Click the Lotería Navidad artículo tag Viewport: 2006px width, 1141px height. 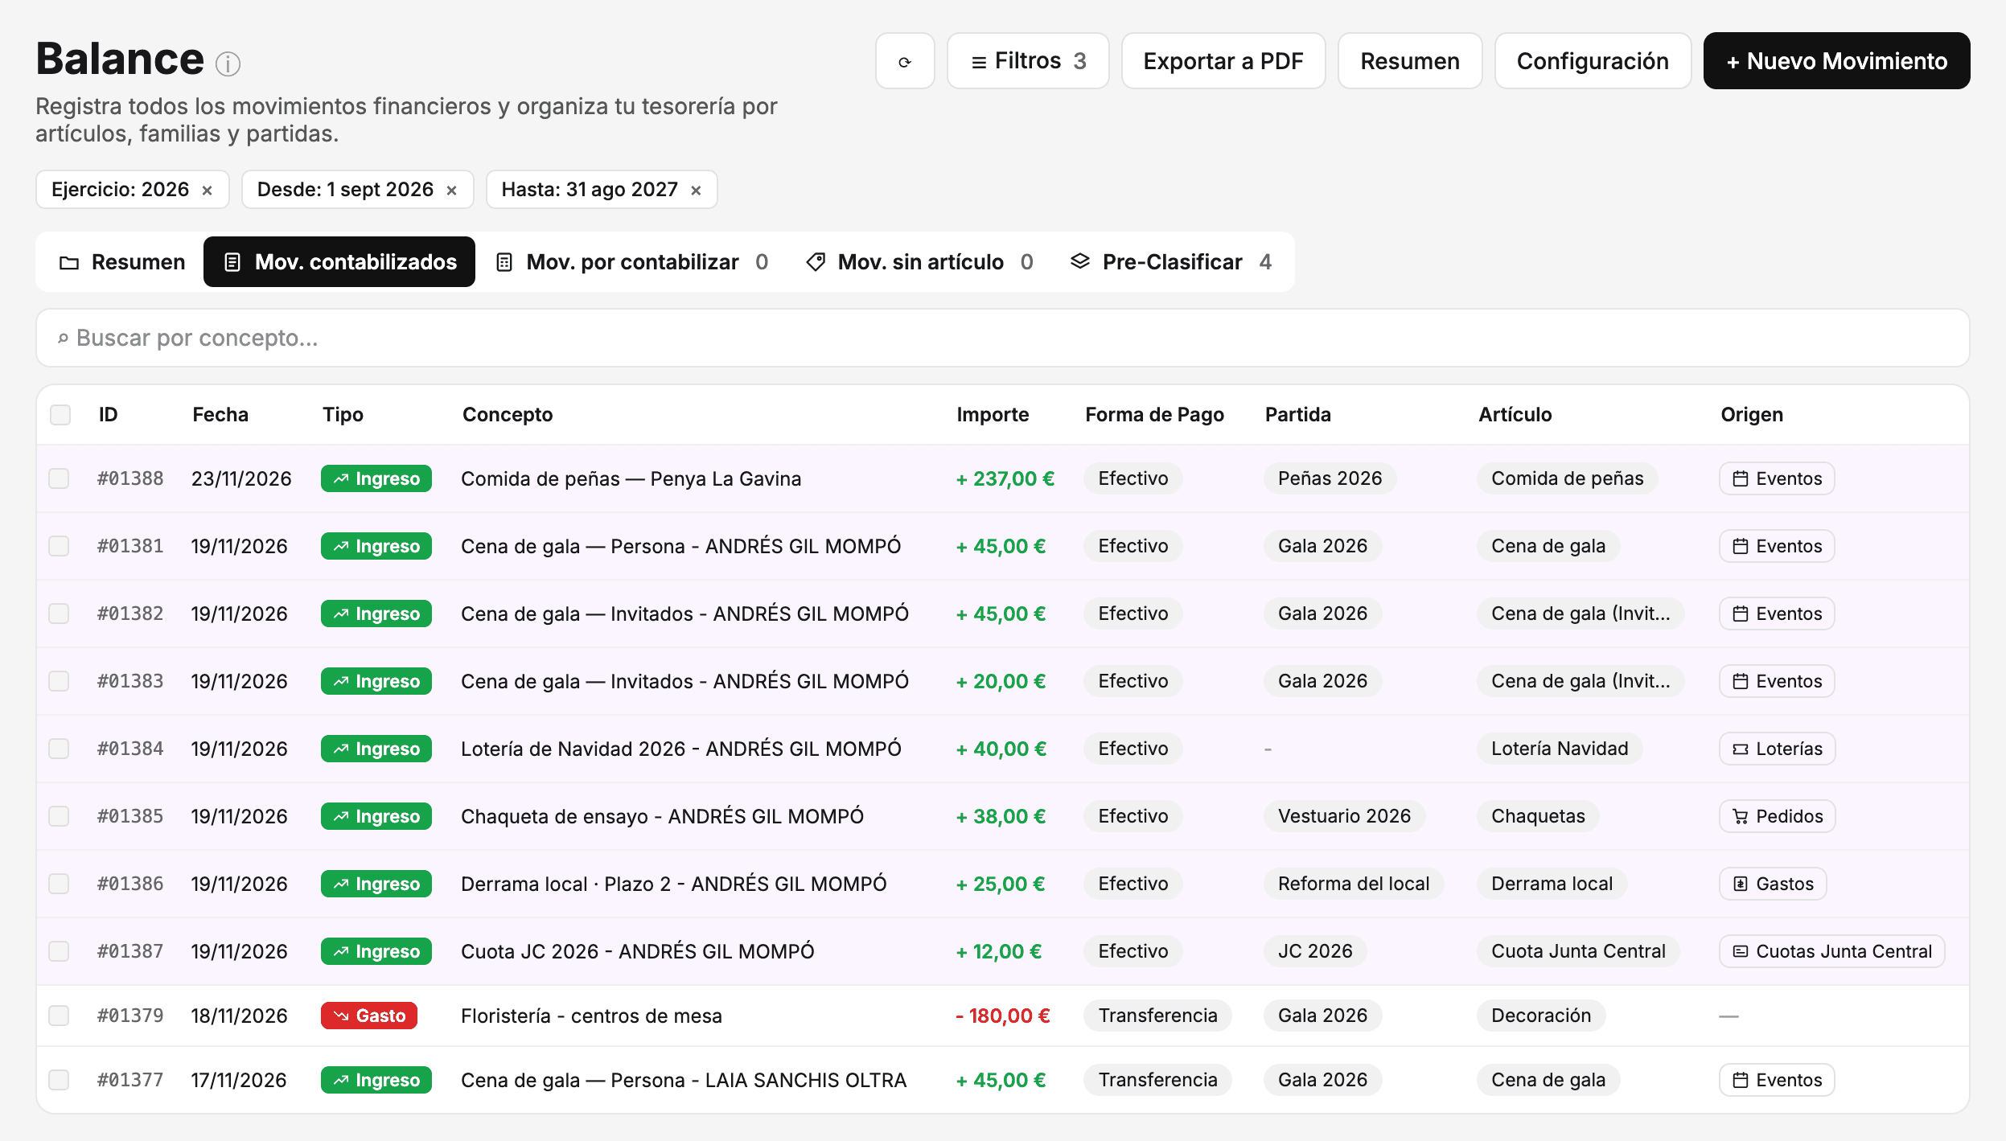point(1559,749)
